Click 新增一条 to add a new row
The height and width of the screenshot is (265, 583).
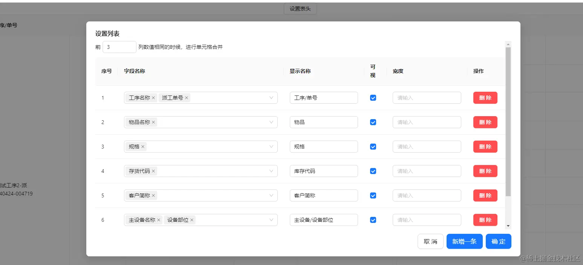[464, 241]
